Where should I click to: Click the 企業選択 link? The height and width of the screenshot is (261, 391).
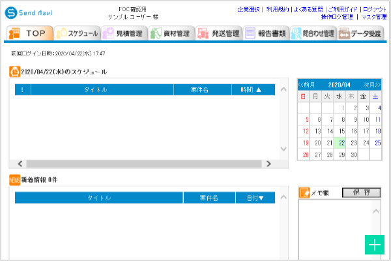tap(249, 10)
